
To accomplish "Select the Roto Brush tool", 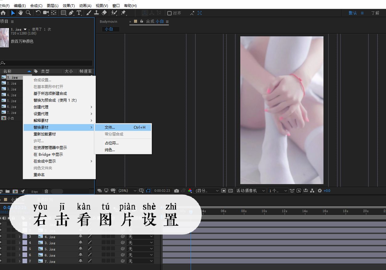I will [114, 13].
